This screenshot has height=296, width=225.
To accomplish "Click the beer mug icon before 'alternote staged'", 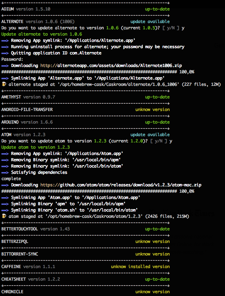I will pos(4,84).
